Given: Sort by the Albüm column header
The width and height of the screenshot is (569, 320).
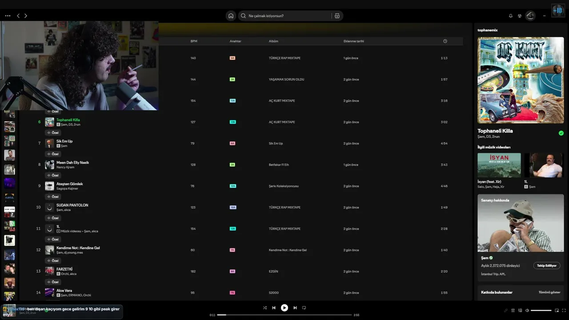Looking at the screenshot, I should click(273, 41).
